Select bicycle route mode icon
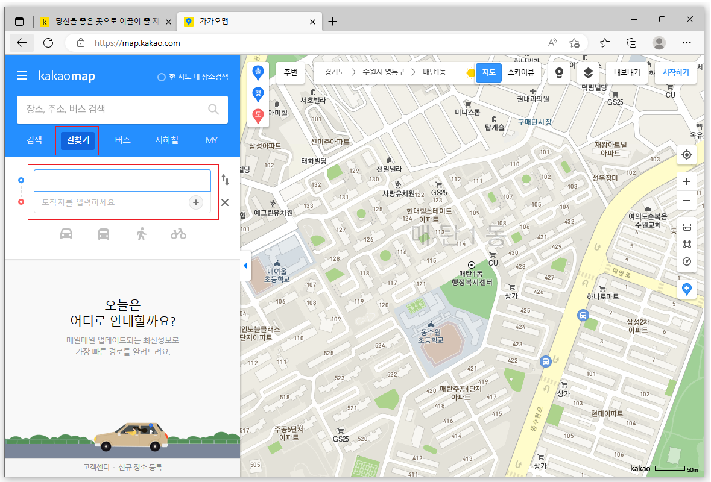The width and height of the screenshot is (711, 482). coord(179,234)
